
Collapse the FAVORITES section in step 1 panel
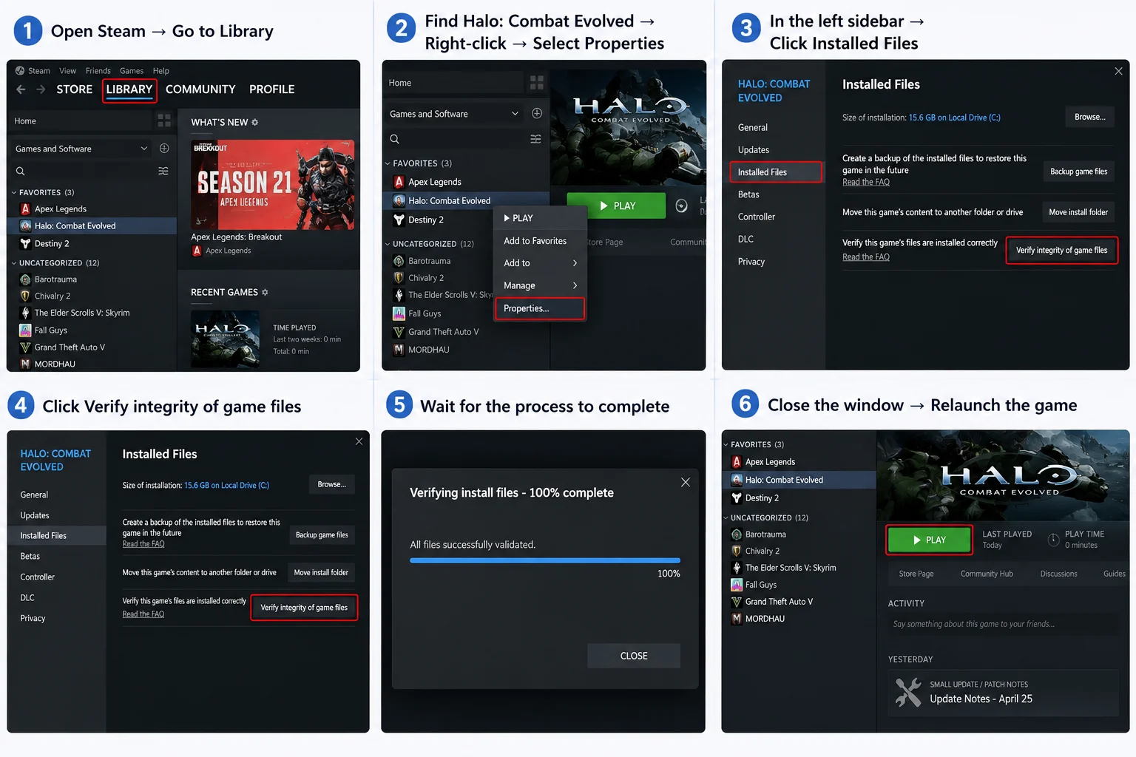(x=14, y=192)
